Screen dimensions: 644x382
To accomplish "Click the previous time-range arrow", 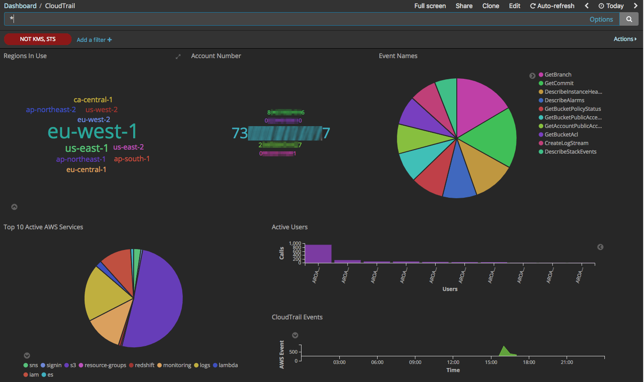I will [586, 6].
